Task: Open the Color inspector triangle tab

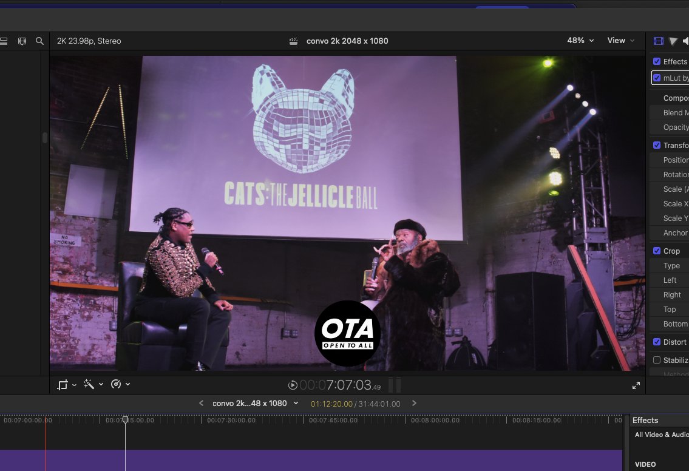Action: point(673,41)
